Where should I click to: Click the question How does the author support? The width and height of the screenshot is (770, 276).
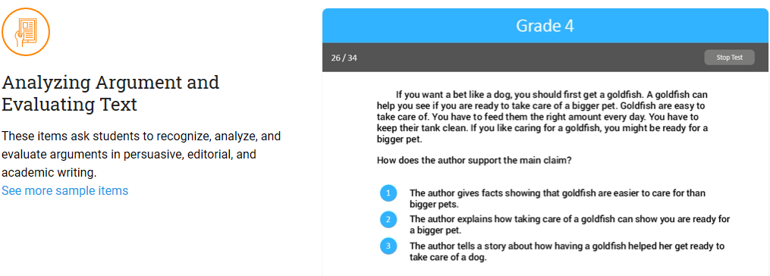click(474, 160)
